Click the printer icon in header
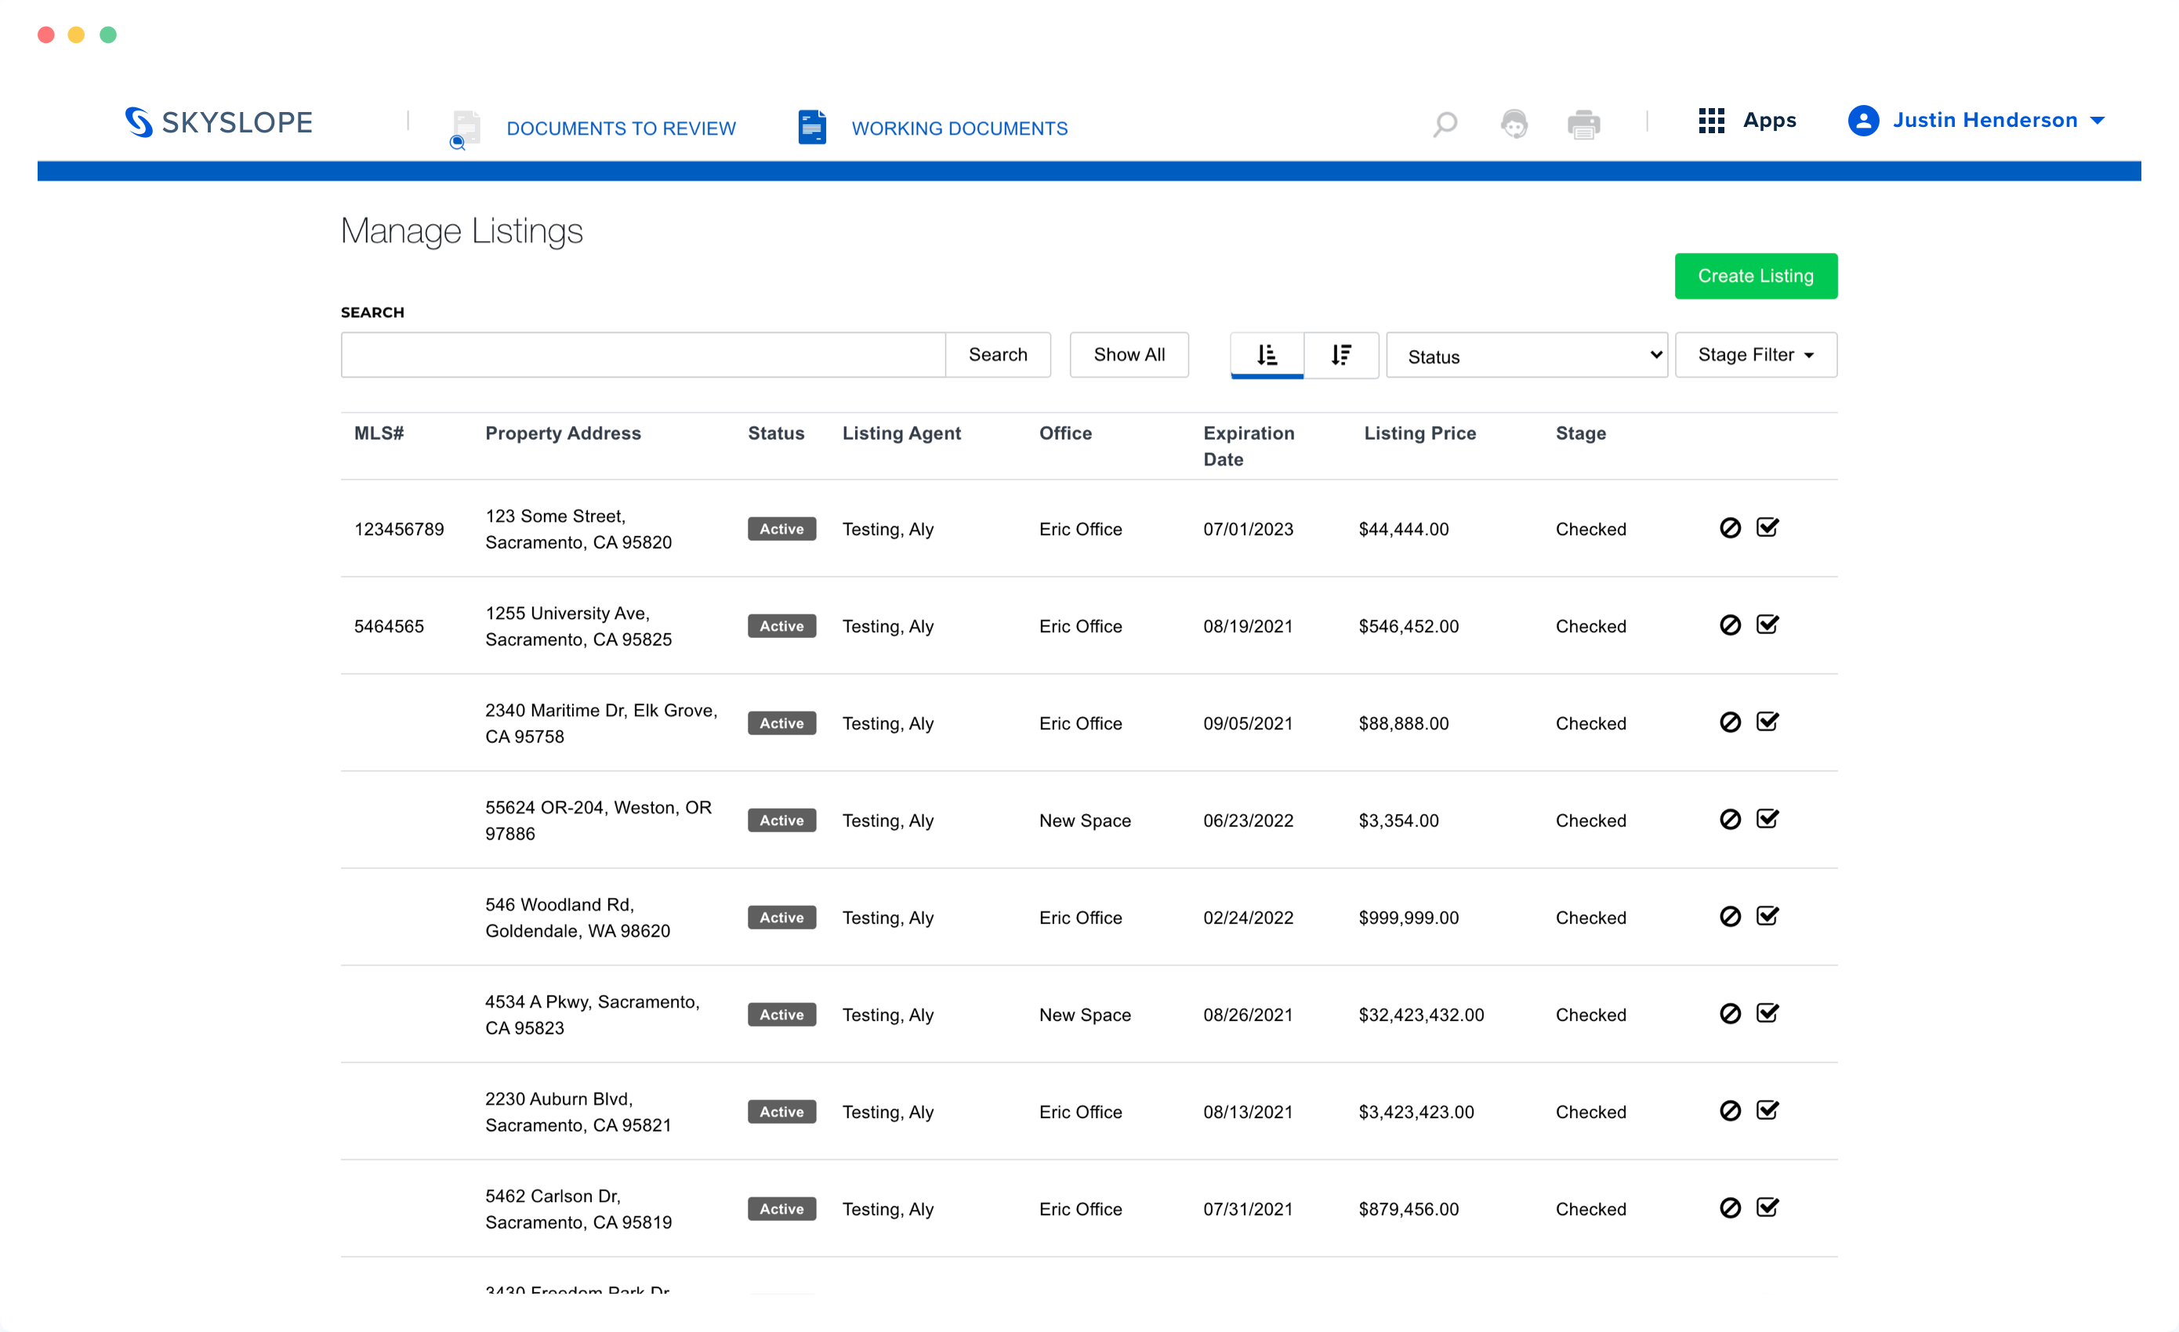 1583,124
